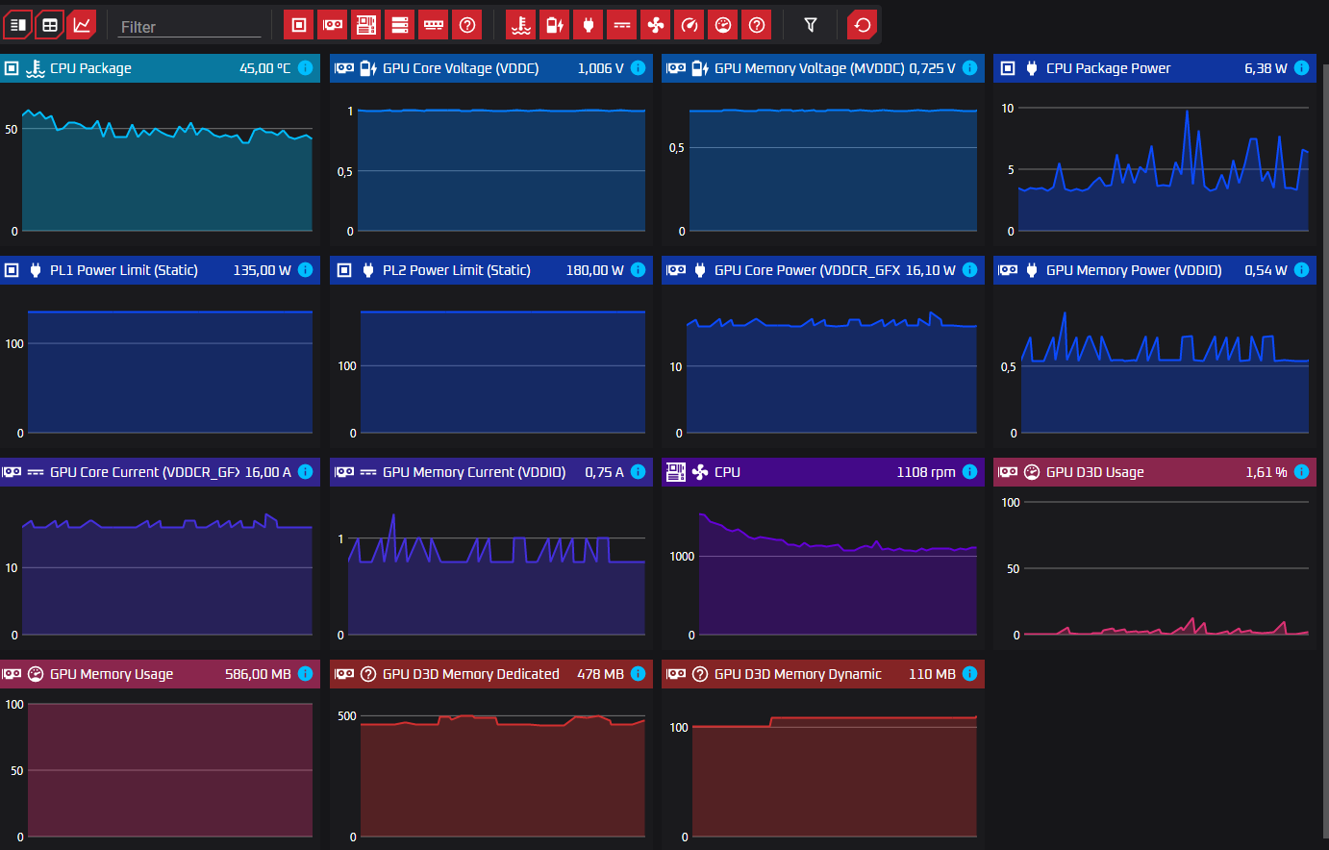
Task: Open info for CPU fan rpm
Action: pos(969,472)
